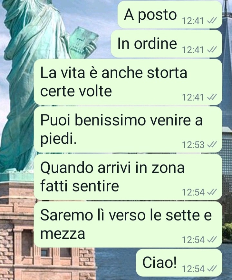Tap the 12:54 timestamp beside "Ciao!"
The height and width of the screenshot is (280, 232).
coord(193,268)
